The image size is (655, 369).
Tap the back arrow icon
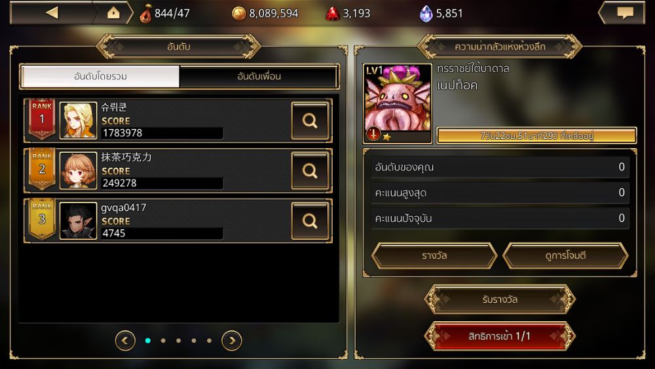tap(52, 12)
